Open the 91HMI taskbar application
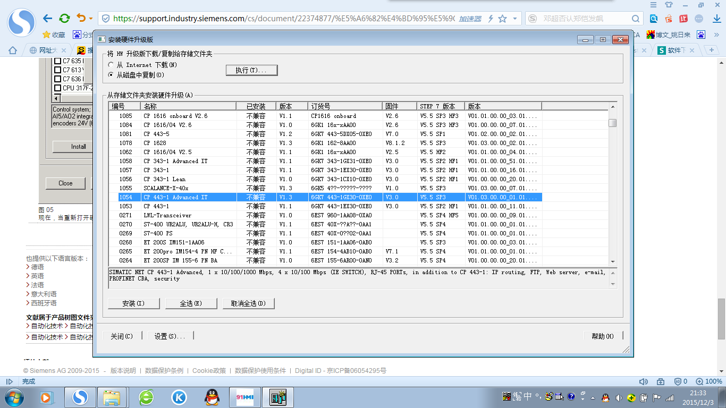The height and width of the screenshot is (408, 726). tap(244, 397)
